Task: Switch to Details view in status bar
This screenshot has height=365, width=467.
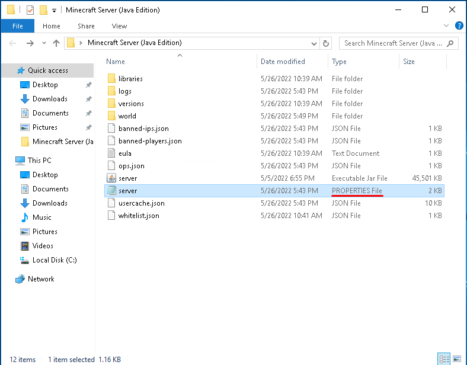Action: [x=444, y=359]
